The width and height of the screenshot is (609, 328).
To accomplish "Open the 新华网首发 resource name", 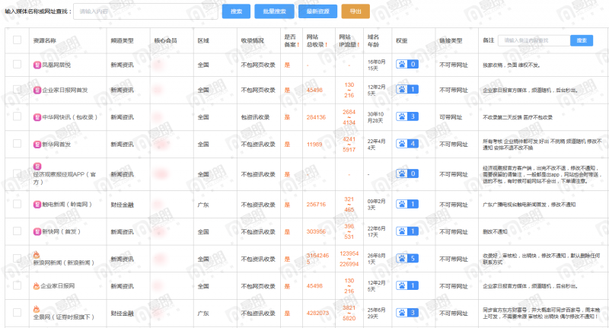I will (x=56, y=144).
